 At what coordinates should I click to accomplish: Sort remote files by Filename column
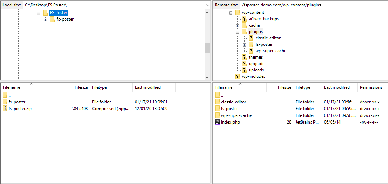240,87
